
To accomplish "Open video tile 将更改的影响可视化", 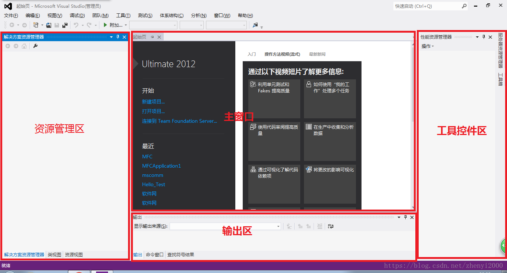I will pos(330,184).
